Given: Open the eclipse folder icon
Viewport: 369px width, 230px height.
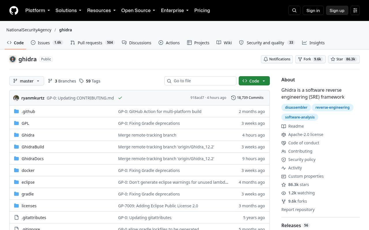Looking at the screenshot, I should [x=16, y=182].
